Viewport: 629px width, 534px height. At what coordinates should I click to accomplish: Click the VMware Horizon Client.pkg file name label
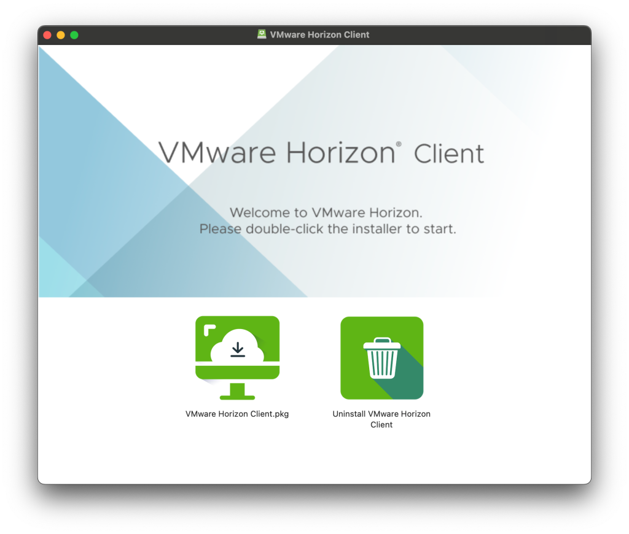pos(237,414)
